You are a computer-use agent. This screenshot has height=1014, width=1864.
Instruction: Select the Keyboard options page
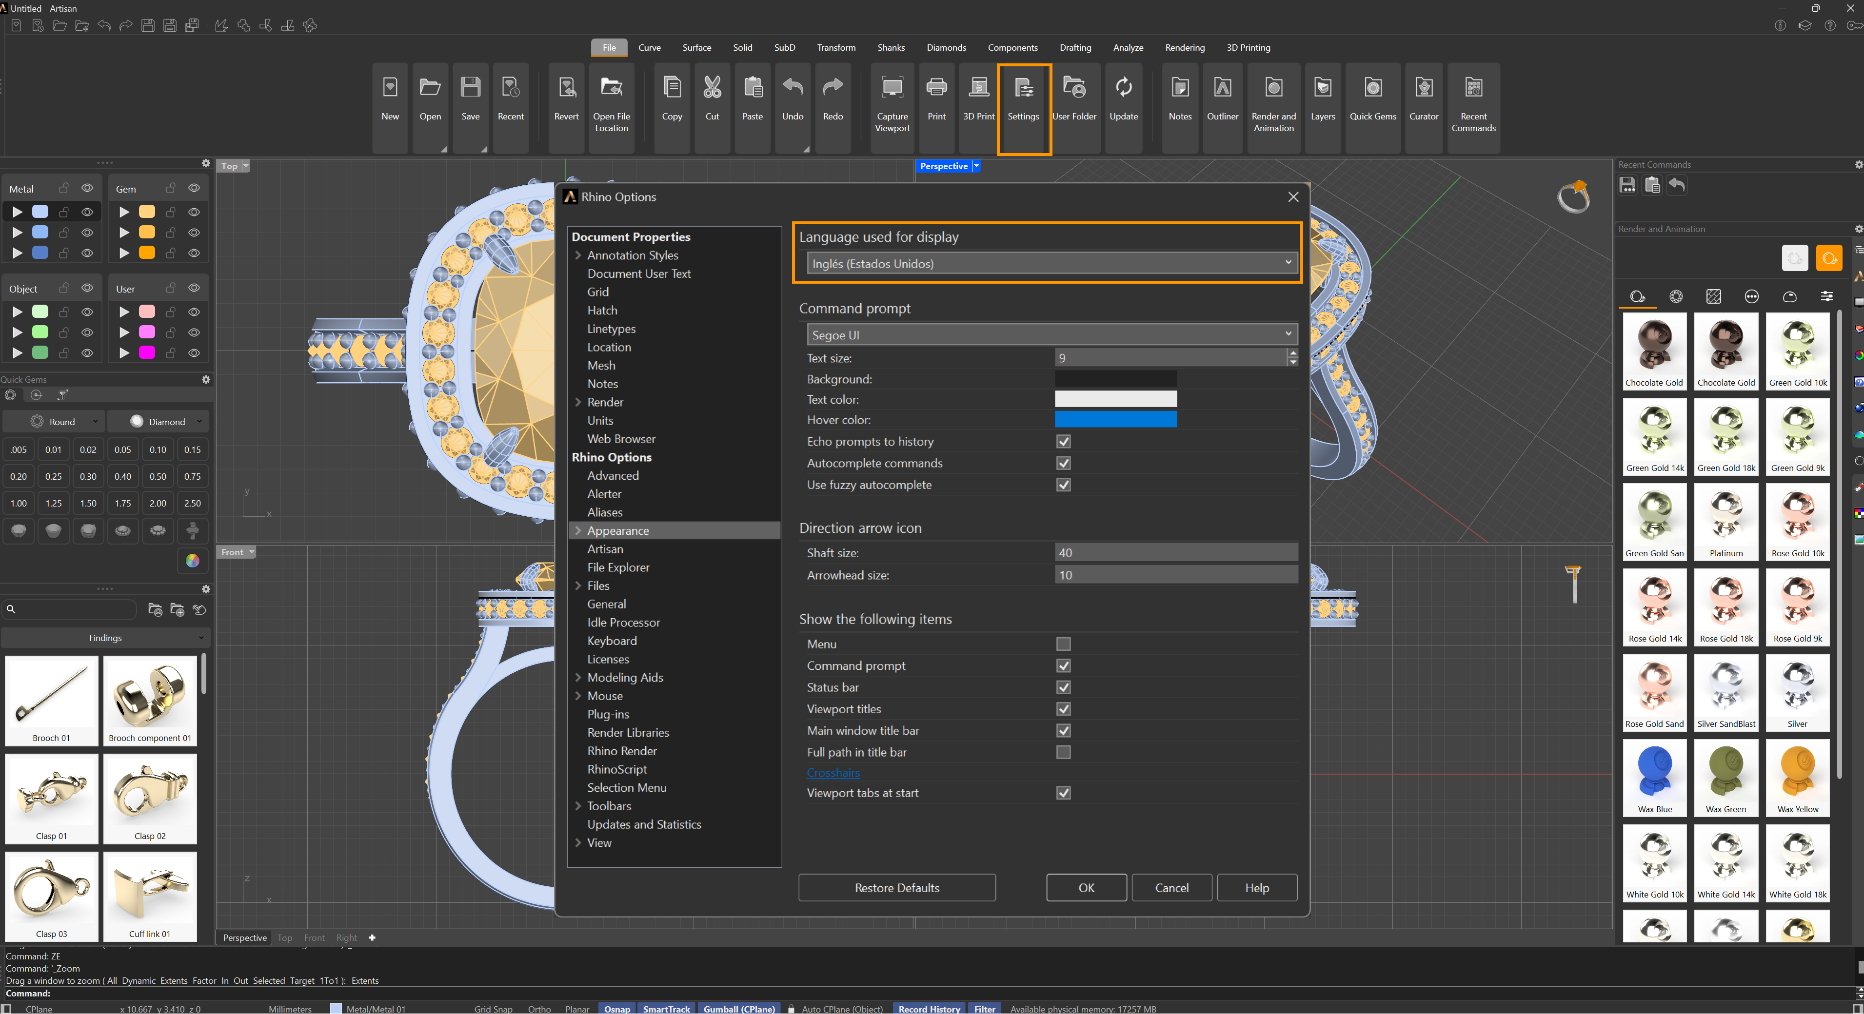(x=612, y=641)
